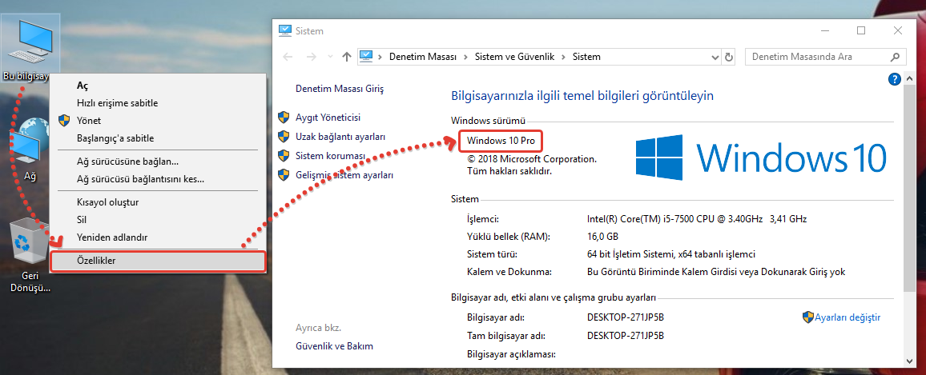The image size is (926, 375).
Task: Click the refresh button in address bar
Action: coord(729,58)
